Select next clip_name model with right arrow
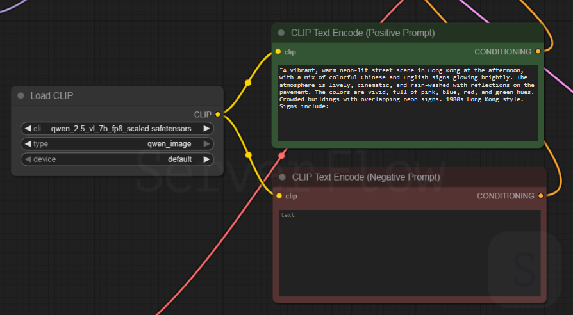573x315 pixels. click(x=206, y=129)
